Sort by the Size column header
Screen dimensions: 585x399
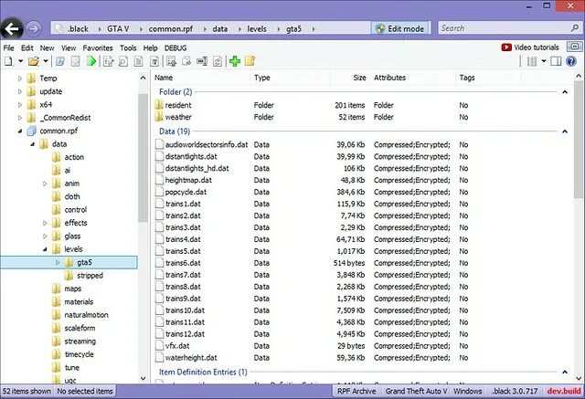pyautogui.click(x=359, y=78)
